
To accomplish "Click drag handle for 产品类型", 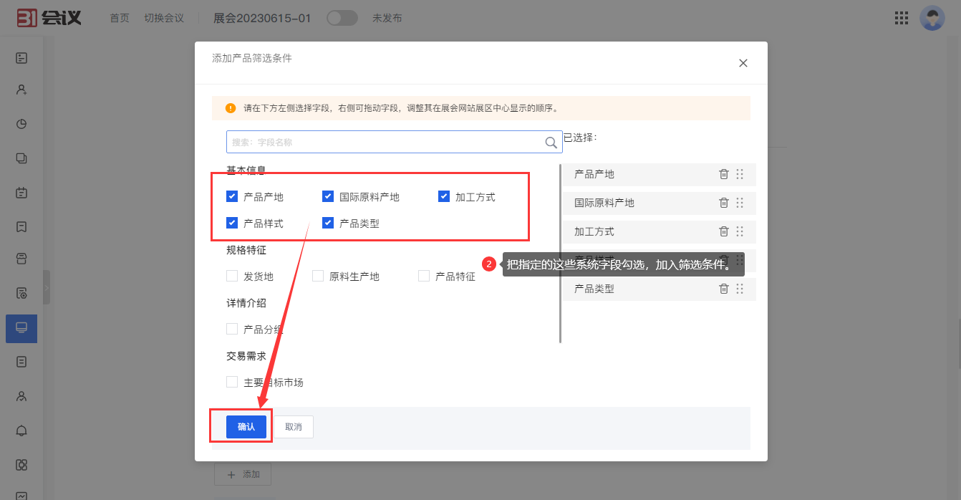I will pos(740,289).
